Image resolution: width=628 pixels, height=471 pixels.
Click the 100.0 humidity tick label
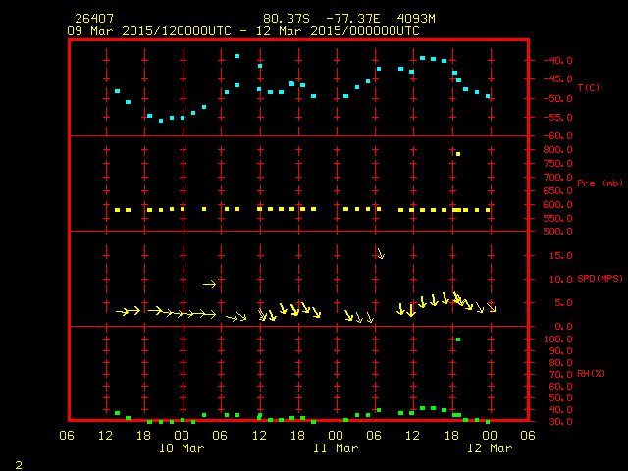[x=557, y=340]
